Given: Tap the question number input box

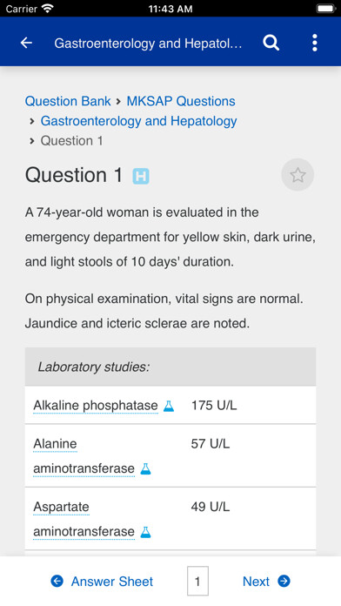Looking at the screenshot, I should 197,581.
